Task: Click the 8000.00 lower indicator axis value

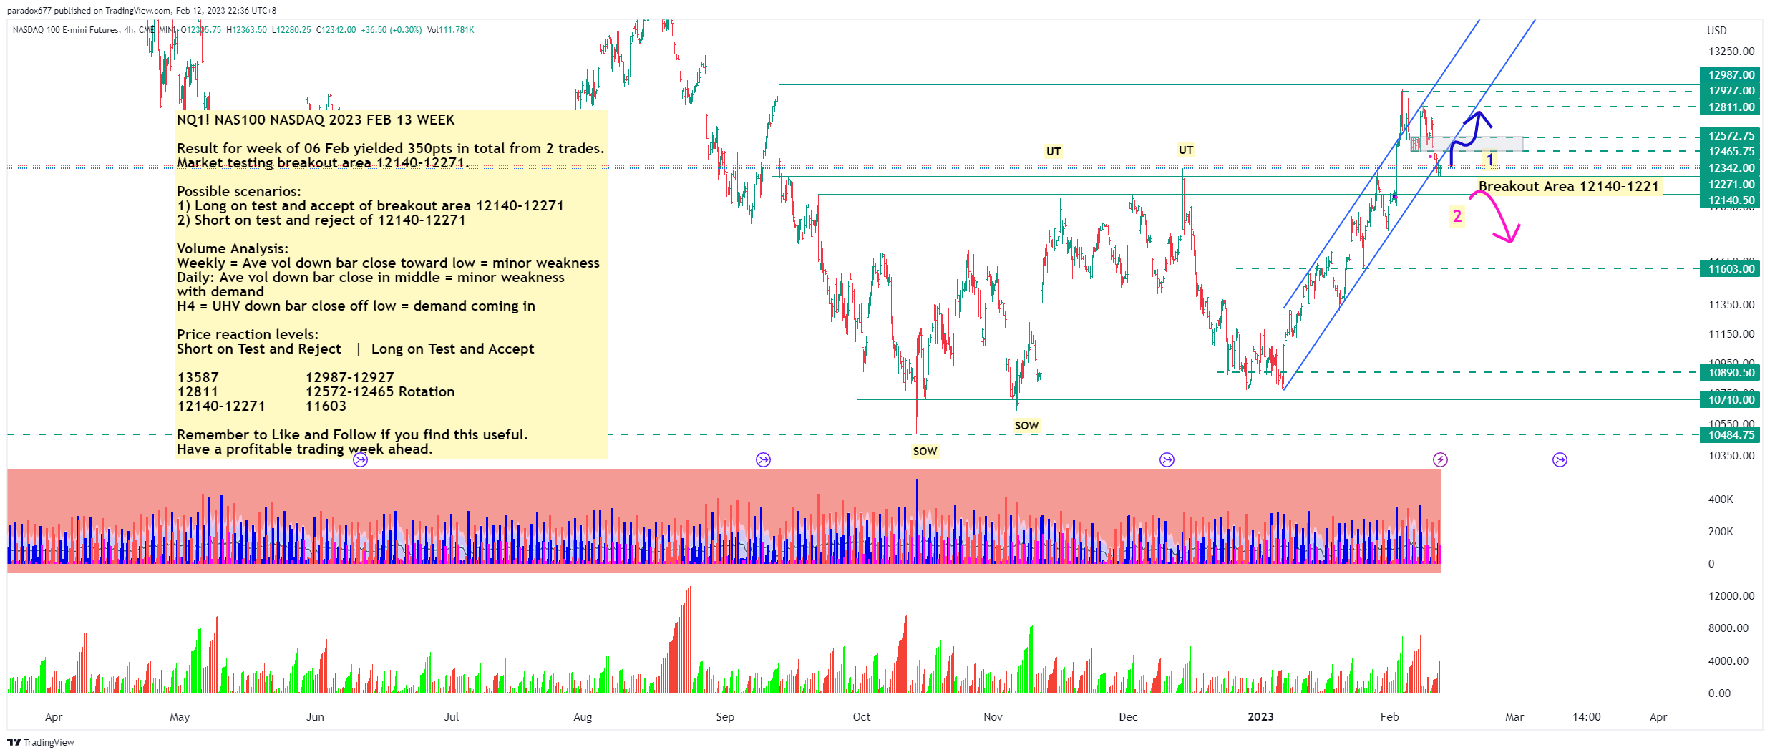Action: 1728,628
